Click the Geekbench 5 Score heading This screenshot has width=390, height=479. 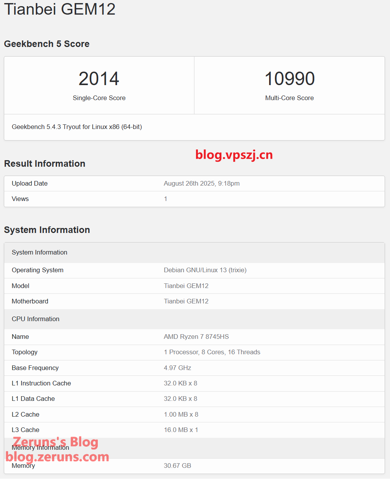point(47,44)
